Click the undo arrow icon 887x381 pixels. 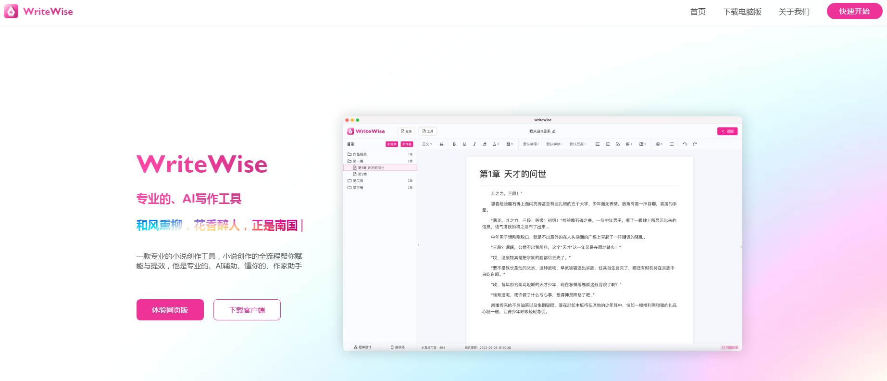click(685, 144)
